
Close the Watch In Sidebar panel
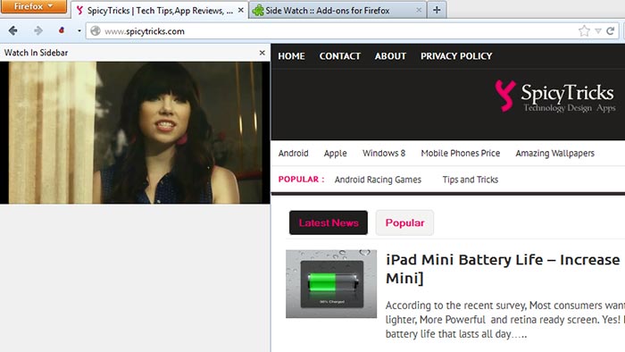pos(262,53)
